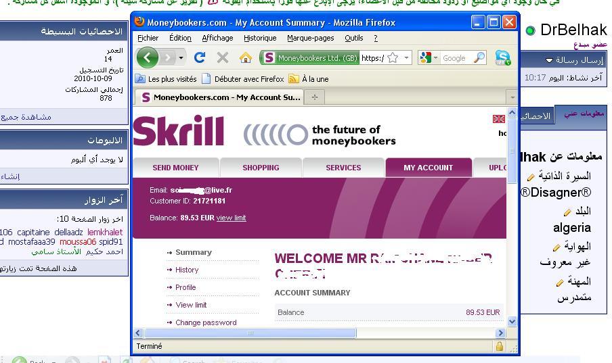Open the À la une feed bookmark

(308, 79)
